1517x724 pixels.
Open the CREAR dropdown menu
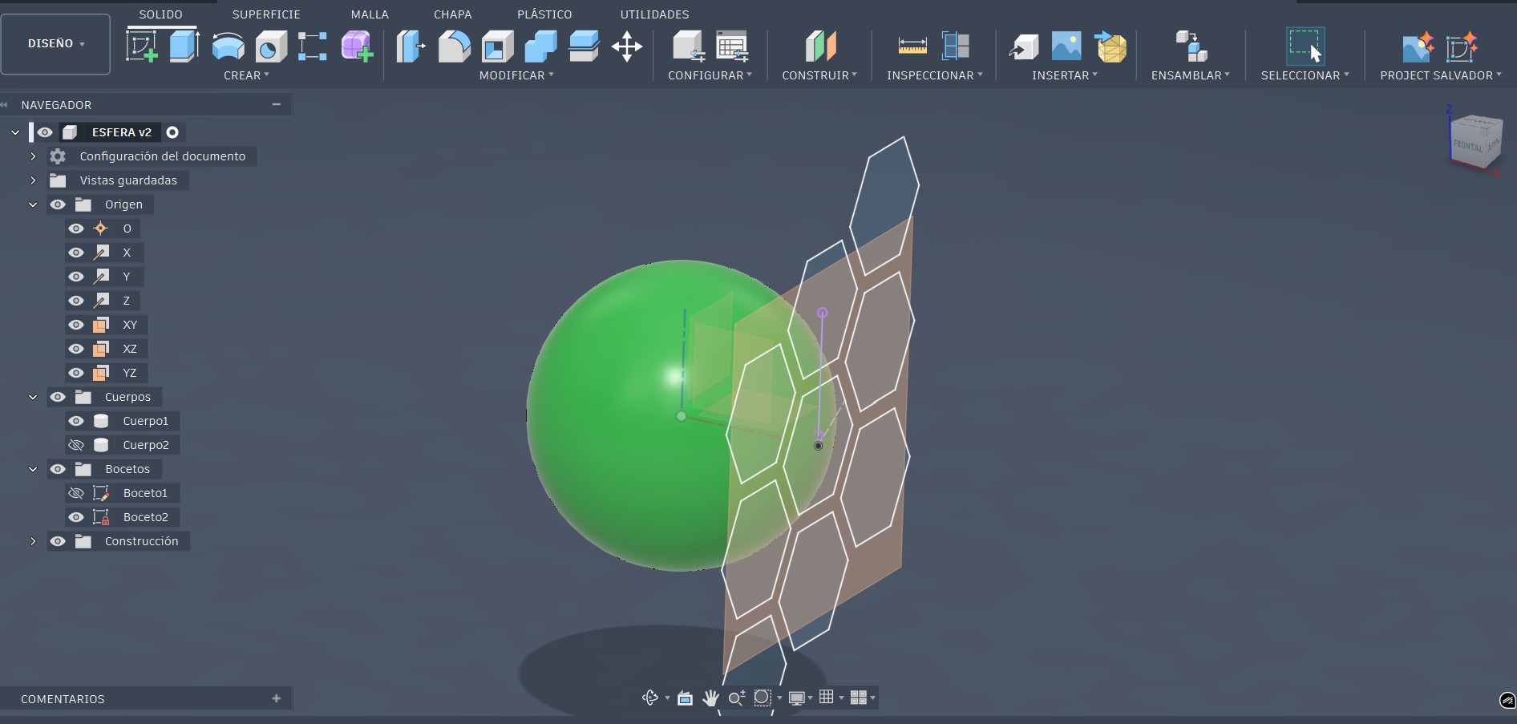(x=246, y=75)
